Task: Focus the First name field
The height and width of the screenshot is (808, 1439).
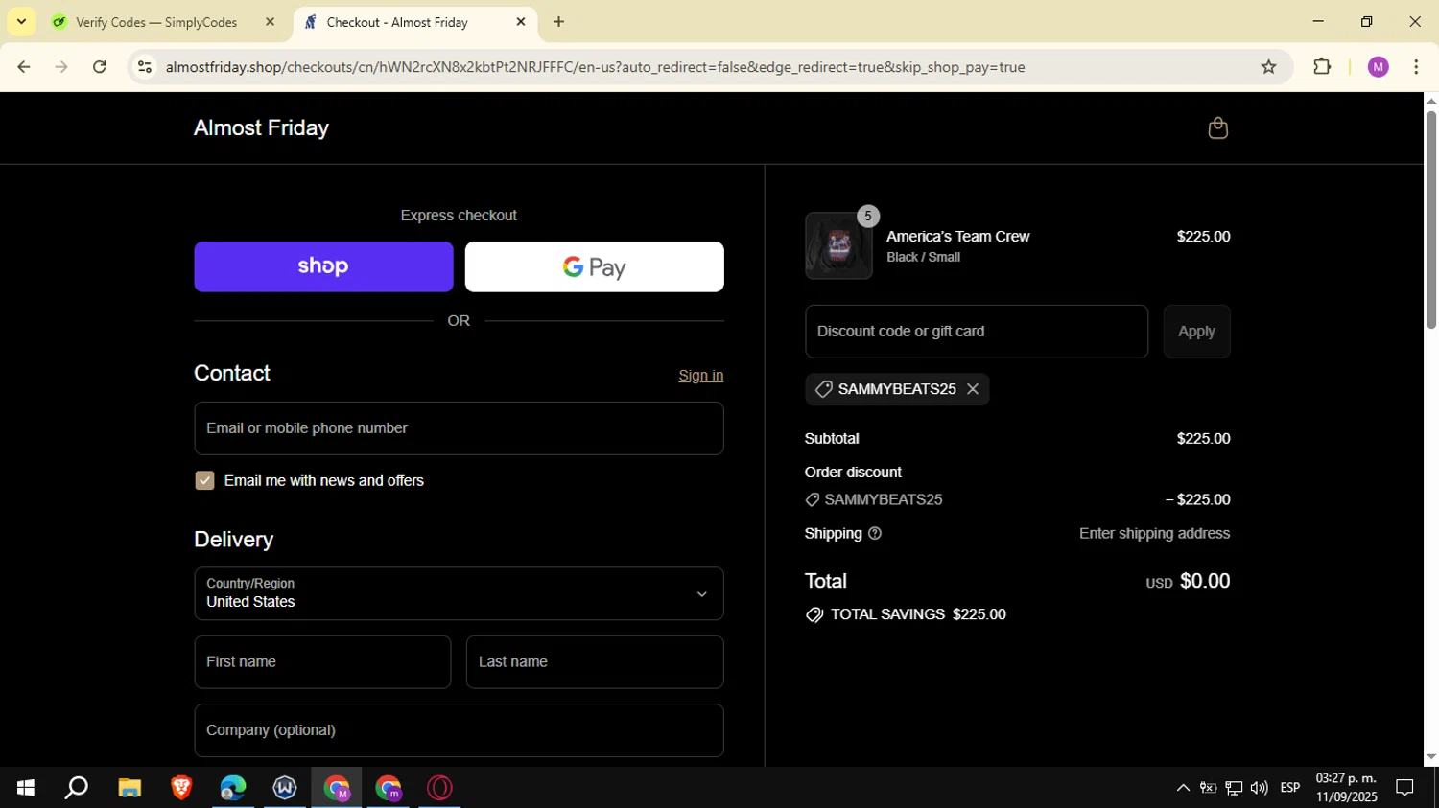Action: tap(322, 662)
